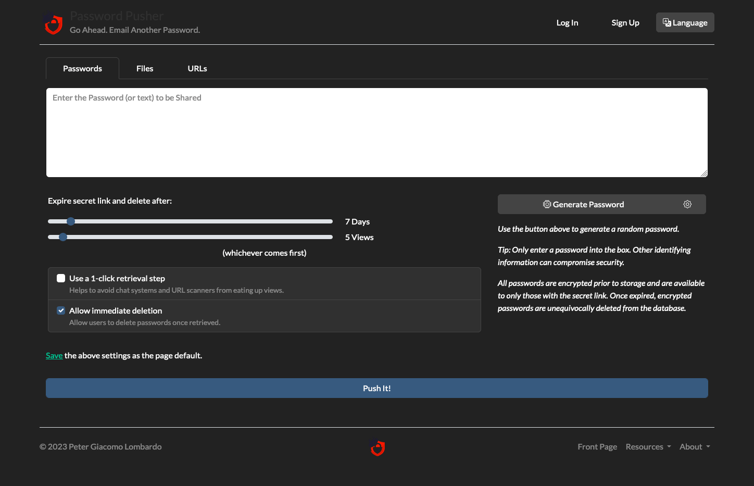This screenshot has width=754, height=486.
Task: Click the translate icon inside the Language button
Action: [x=667, y=22]
